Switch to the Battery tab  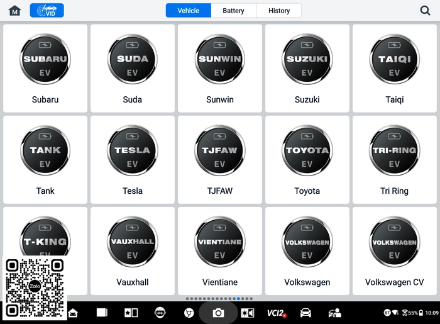point(233,11)
